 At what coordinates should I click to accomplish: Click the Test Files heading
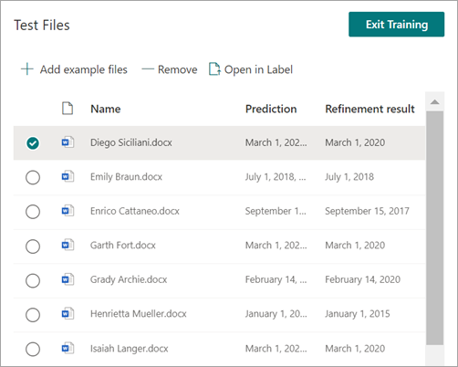pyautogui.click(x=42, y=25)
